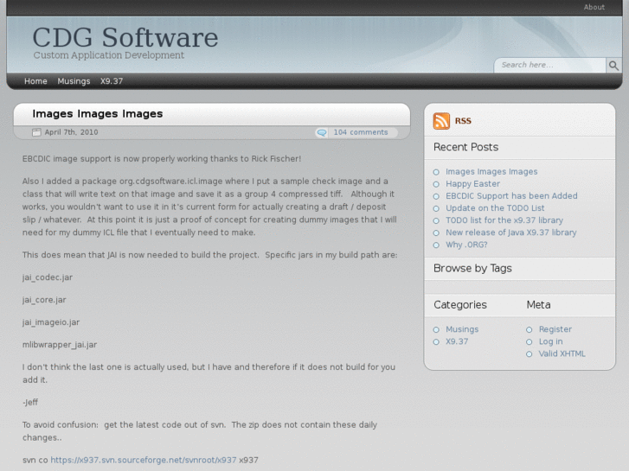Open recent post Update on the TODO List
This screenshot has width=629, height=471.
[495, 208]
